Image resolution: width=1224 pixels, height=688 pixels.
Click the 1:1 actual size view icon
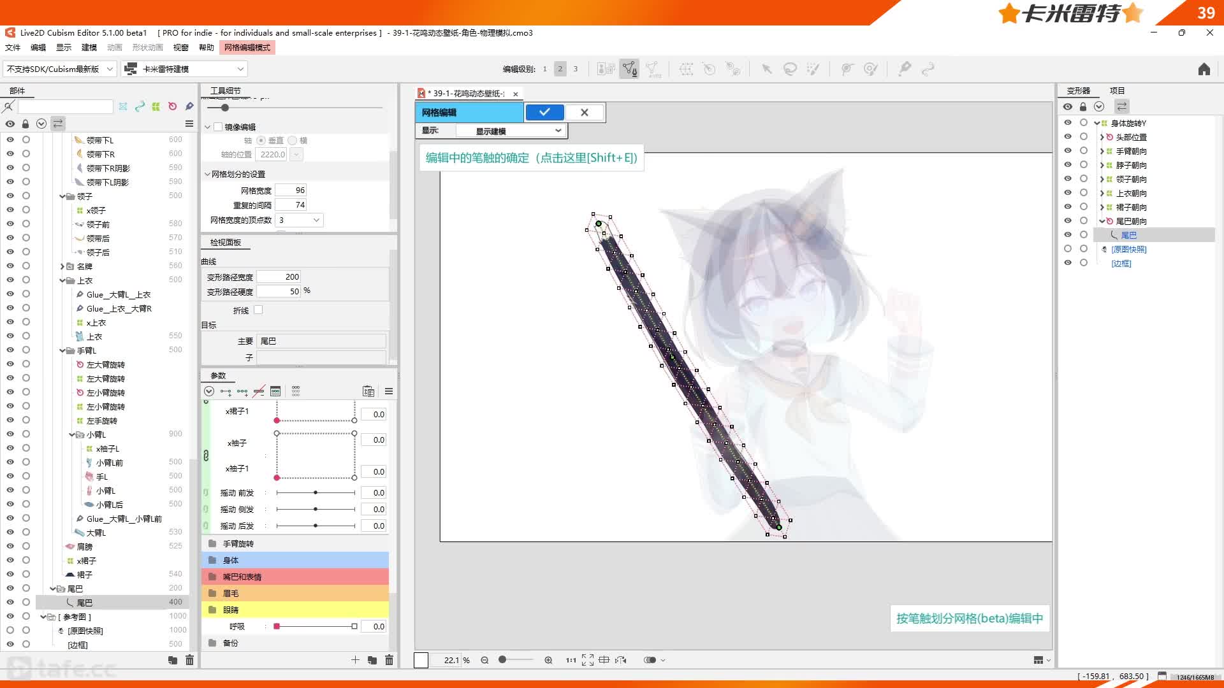pos(571,660)
